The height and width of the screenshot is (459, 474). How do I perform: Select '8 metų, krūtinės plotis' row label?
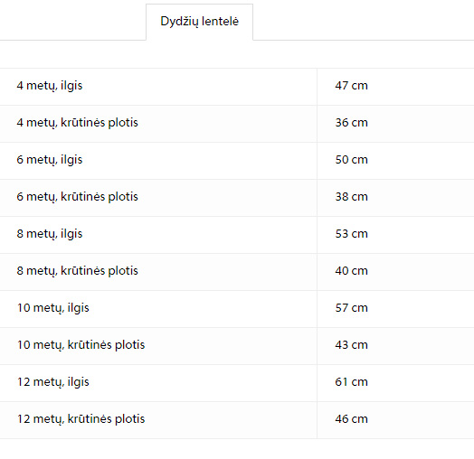coord(78,271)
